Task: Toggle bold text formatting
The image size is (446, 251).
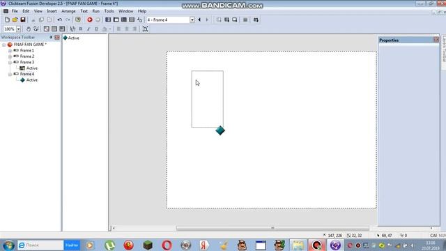Action: point(81,29)
